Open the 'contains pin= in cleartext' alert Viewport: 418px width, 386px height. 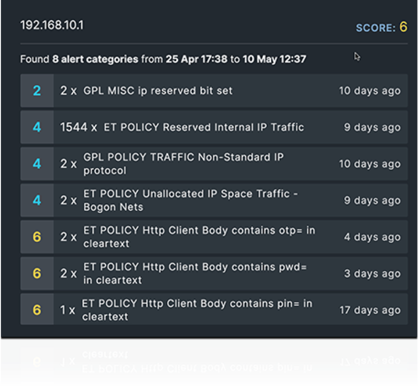tap(197, 310)
